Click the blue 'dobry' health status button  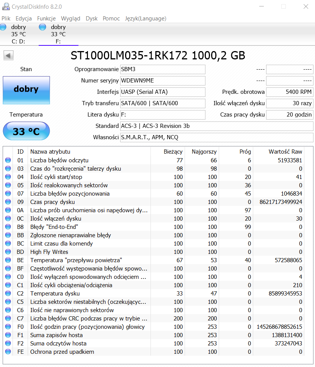[x=26, y=90]
